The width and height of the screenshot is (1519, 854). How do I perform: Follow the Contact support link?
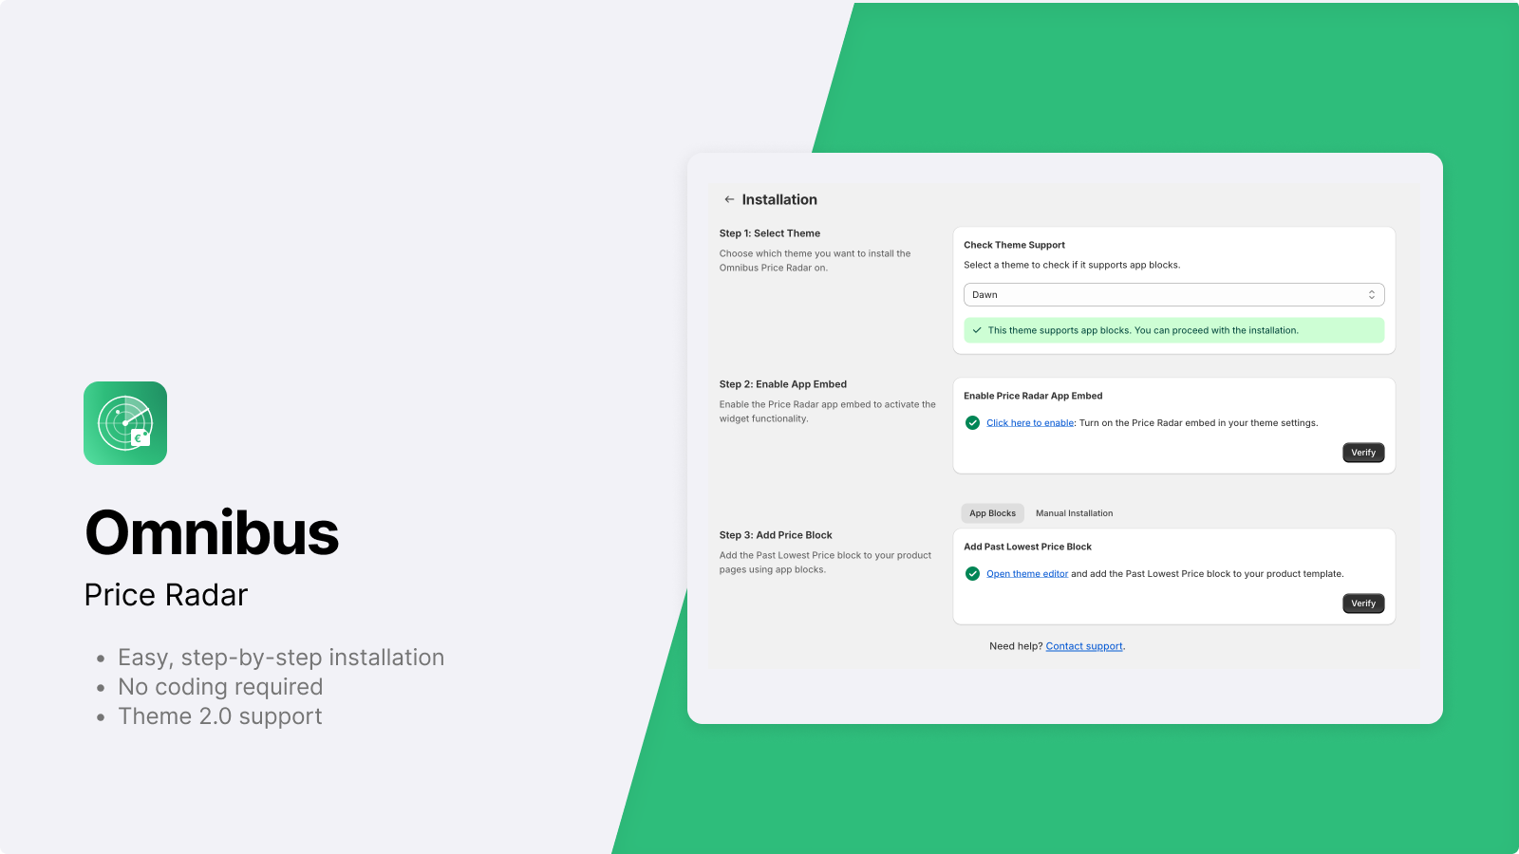(1084, 646)
